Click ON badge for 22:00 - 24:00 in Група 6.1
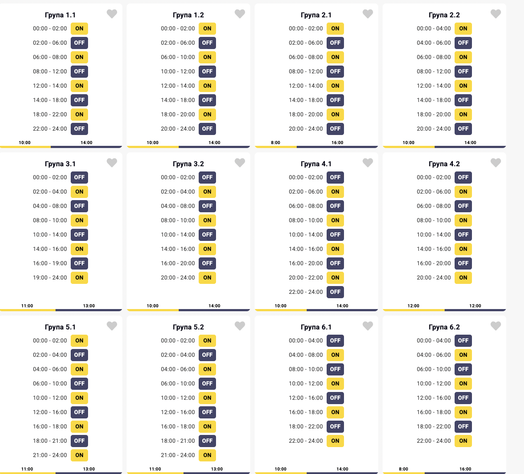The image size is (524, 474). pyautogui.click(x=335, y=441)
